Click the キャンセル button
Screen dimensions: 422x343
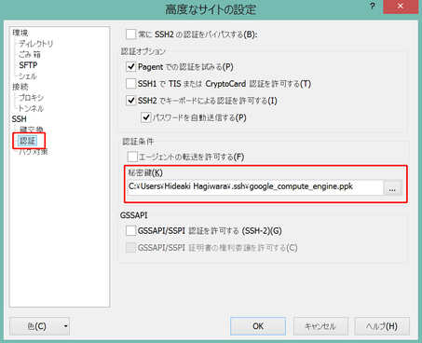pyautogui.click(x=320, y=326)
